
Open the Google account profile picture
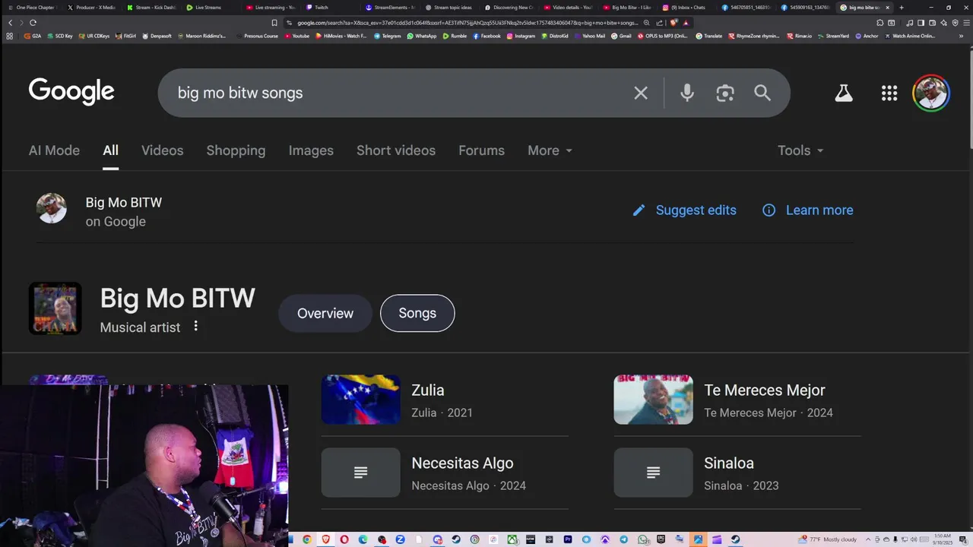[x=931, y=93]
